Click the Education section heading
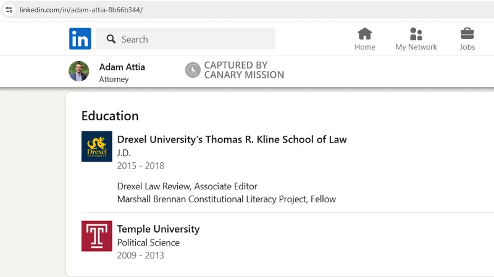 coord(110,116)
